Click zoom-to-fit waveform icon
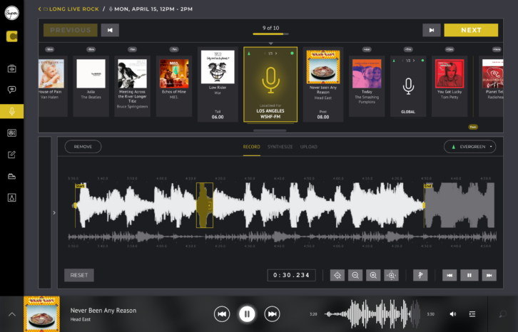The width and height of the screenshot is (518, 332). click(x=337, y=275)
